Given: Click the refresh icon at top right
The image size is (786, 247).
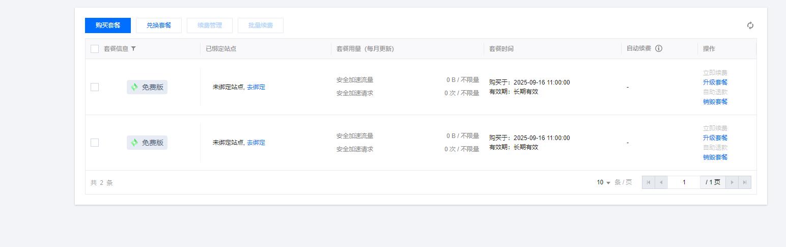Looking at the screenshot, I should pos(750,25).
